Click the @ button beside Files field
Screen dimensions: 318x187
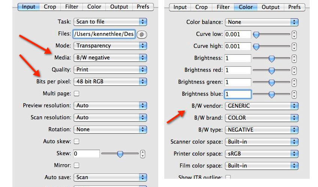141,34
